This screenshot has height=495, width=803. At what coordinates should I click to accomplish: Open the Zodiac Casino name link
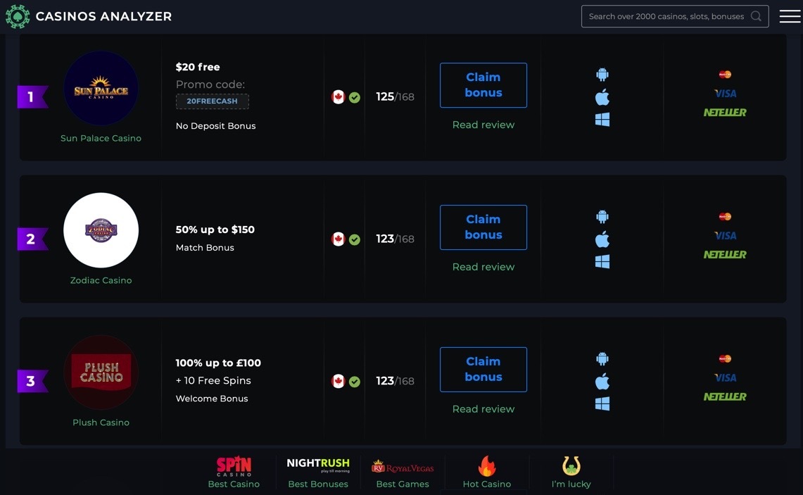coord(101,280)
